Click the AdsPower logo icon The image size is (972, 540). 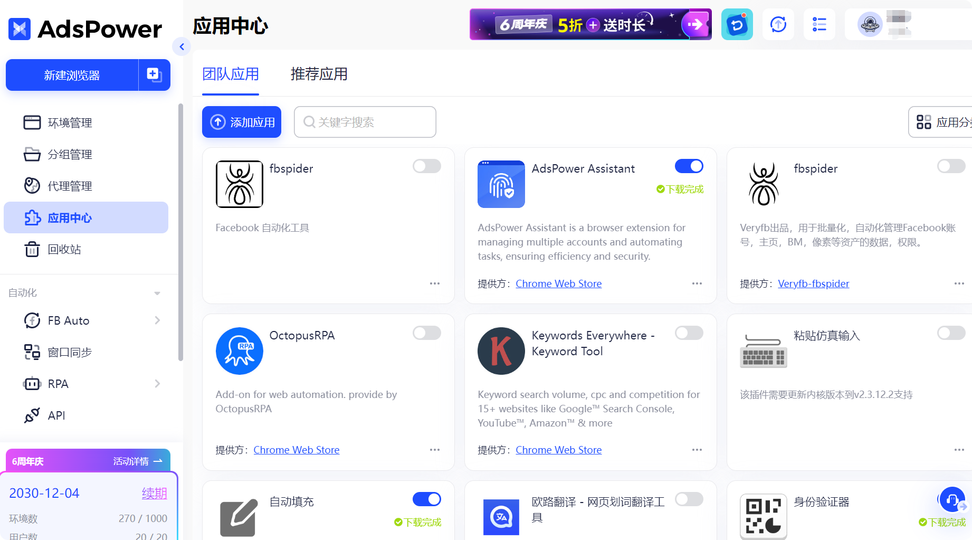click(20, 29)
